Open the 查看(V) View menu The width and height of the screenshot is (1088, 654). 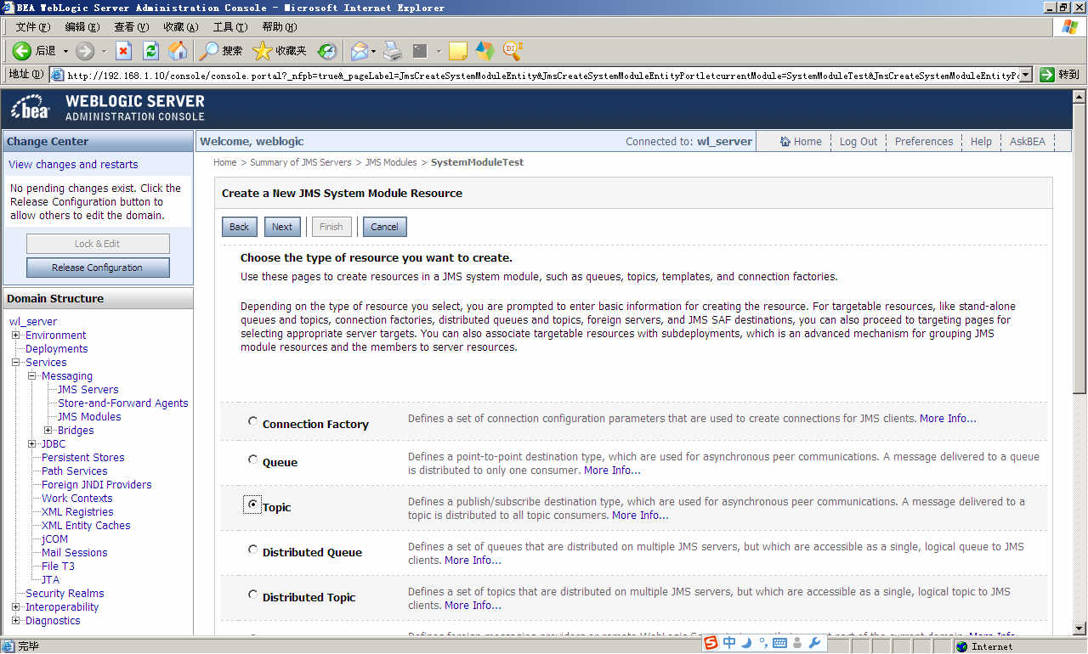(131, 27)
